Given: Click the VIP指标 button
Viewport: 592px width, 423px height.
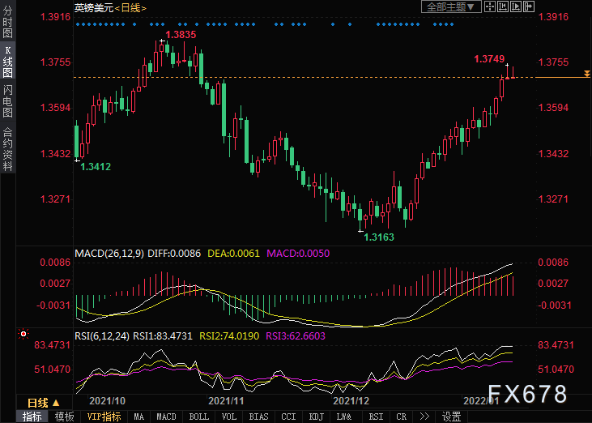Looking at the screenshot, I should (x=104, y=417).
